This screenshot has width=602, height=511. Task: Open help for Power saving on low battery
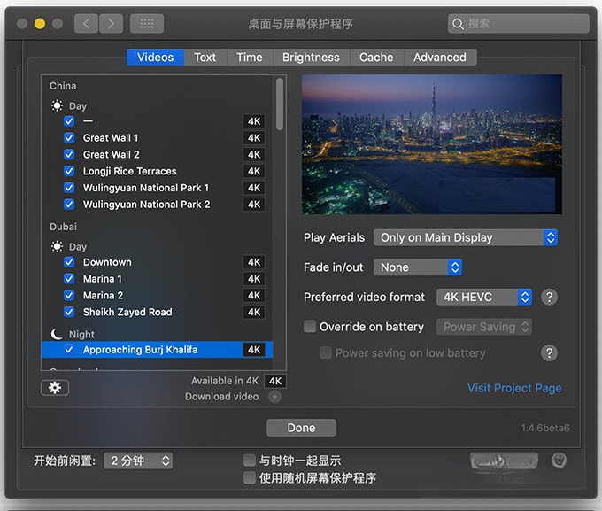tap(549, 352)
